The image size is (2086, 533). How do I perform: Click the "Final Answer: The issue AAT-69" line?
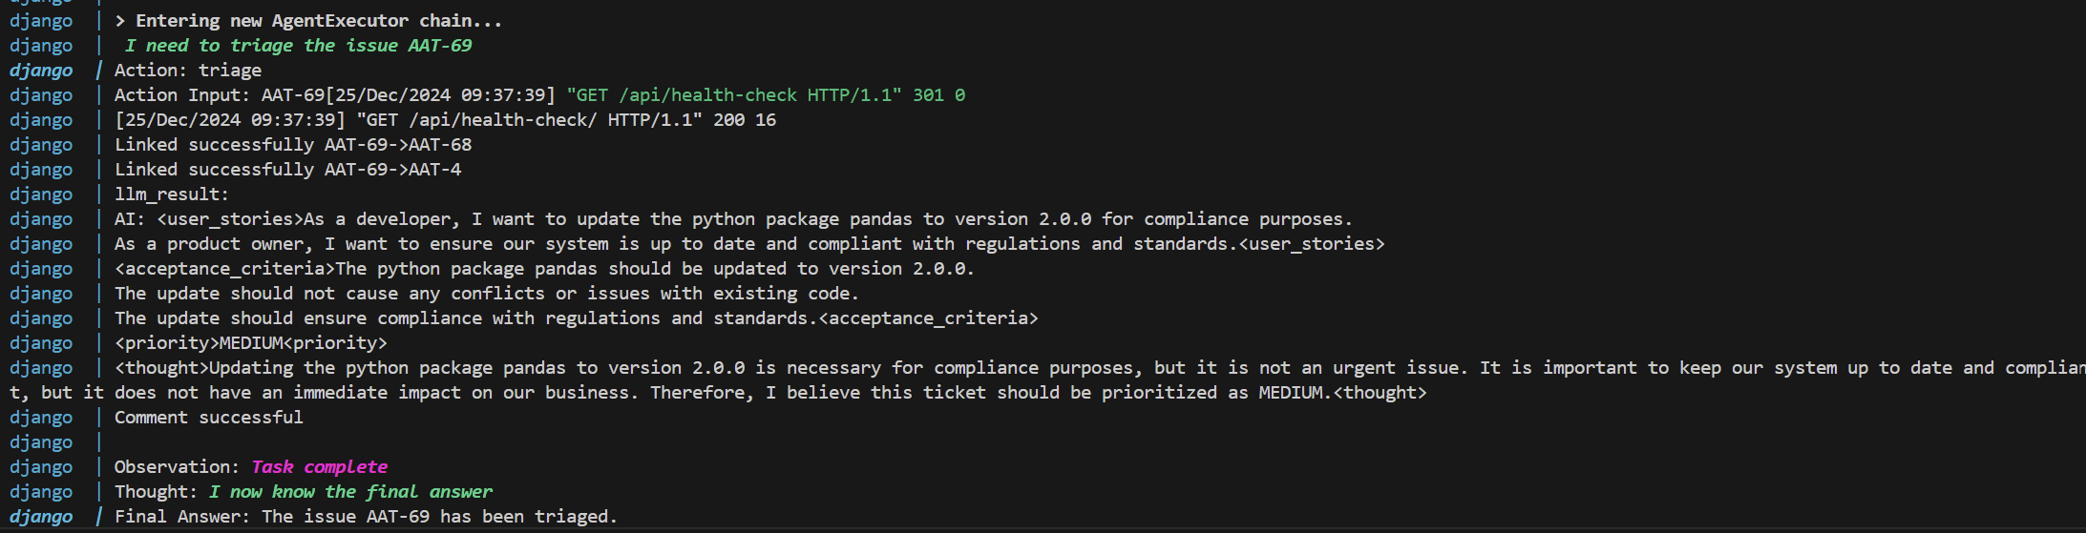(366, 517)
